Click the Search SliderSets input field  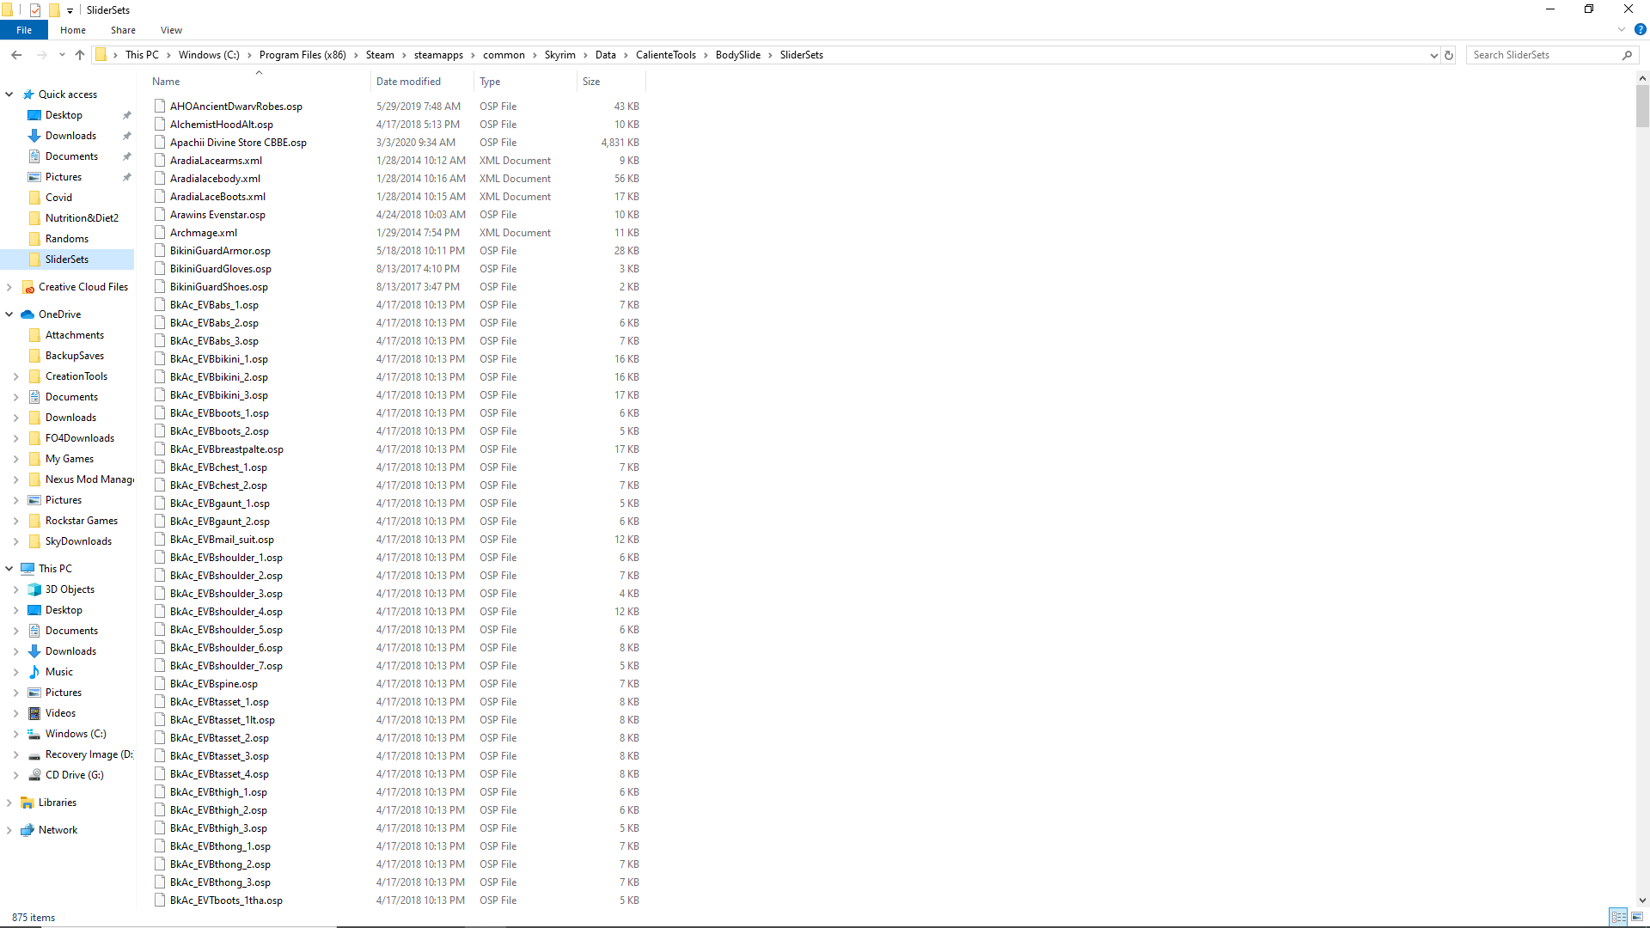click(x=1543, y=55)
